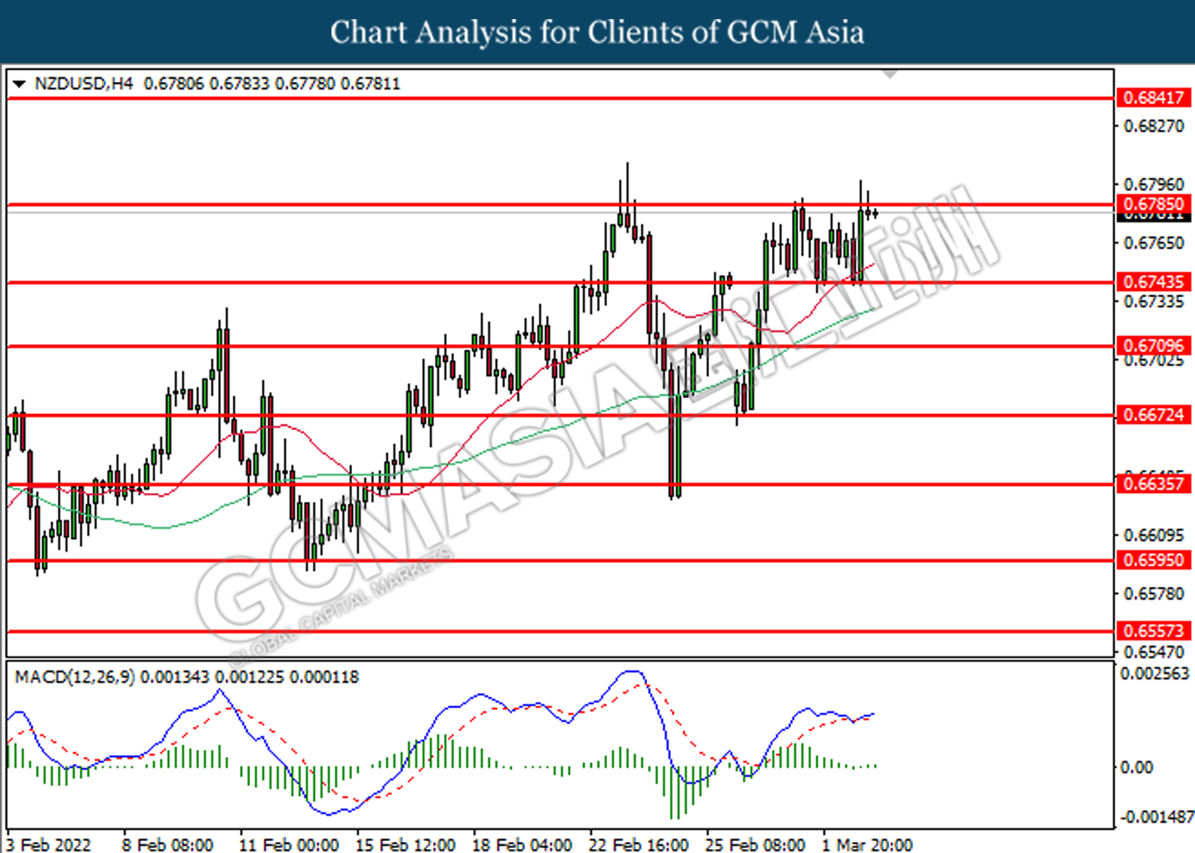
Task: Click the 0.67096 red level label
Action: (x=1154, y=346)
